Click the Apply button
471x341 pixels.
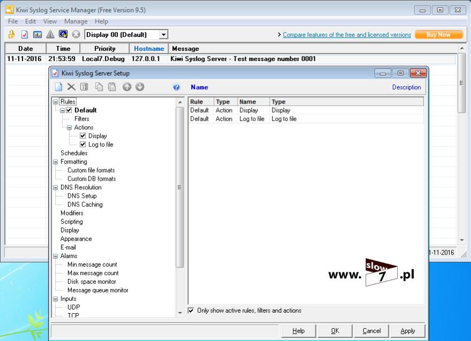tap(408, 331)
